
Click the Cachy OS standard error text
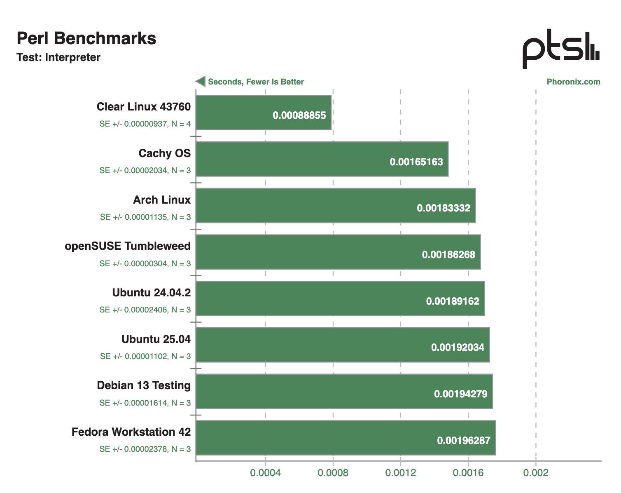point(145,170)
